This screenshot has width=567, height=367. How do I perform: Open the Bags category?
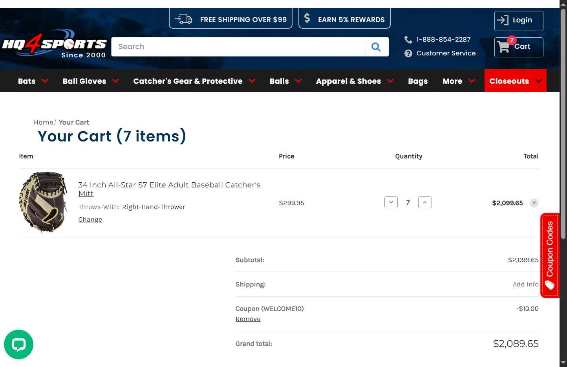tap(418, 81)
